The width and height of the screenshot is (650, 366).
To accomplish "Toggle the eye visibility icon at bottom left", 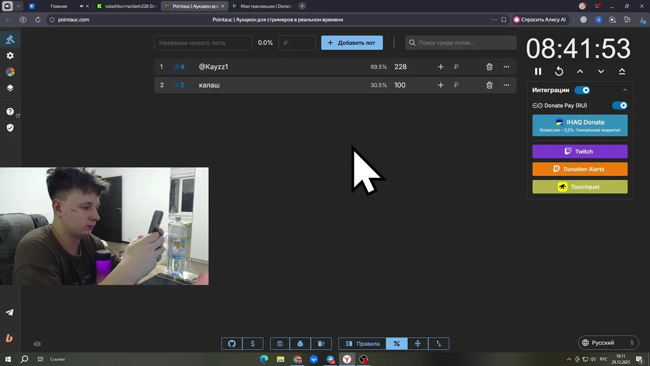I will coord(37,344).
